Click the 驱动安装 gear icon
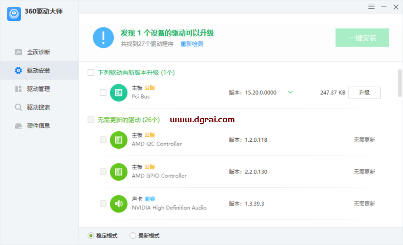Screen dimensions: 403x245 point(18,70)
